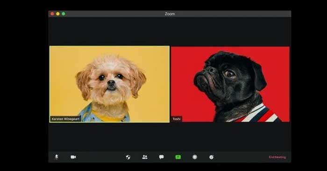Viewport: 327px width, 171px height.
Task: Open the Chat panel
Action: pos(162,157)
